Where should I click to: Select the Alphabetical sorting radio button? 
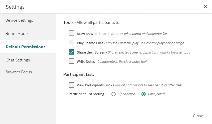point(114,94)
